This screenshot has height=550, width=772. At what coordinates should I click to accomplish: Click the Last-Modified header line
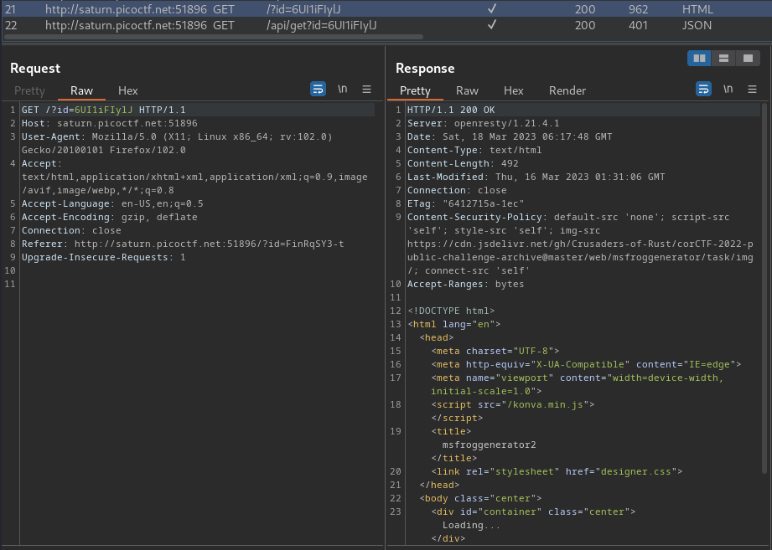536,177
